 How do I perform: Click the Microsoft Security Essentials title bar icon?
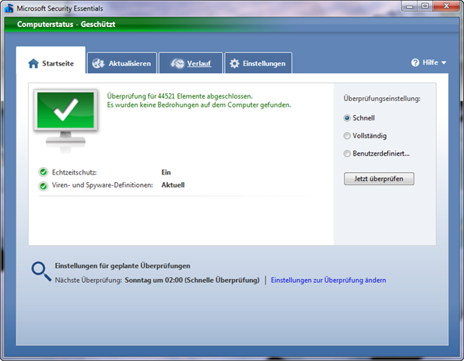9,8
